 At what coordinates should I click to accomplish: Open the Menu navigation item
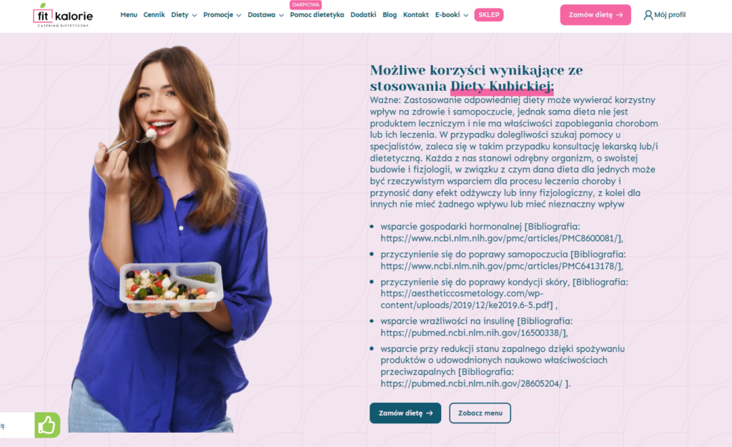129,15
